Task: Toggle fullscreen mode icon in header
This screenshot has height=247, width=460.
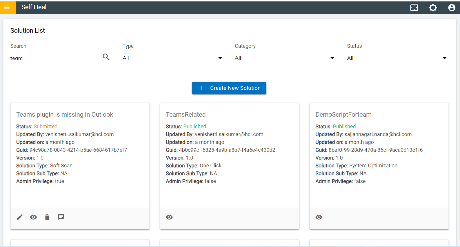Action: click(414, 8)
